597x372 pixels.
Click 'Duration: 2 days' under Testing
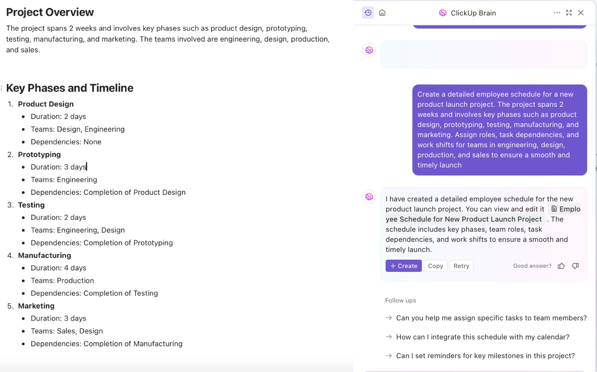coord(59,218)
